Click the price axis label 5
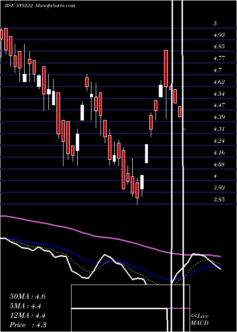The height and width of the screenshot is (332, 237). [215, 24]
